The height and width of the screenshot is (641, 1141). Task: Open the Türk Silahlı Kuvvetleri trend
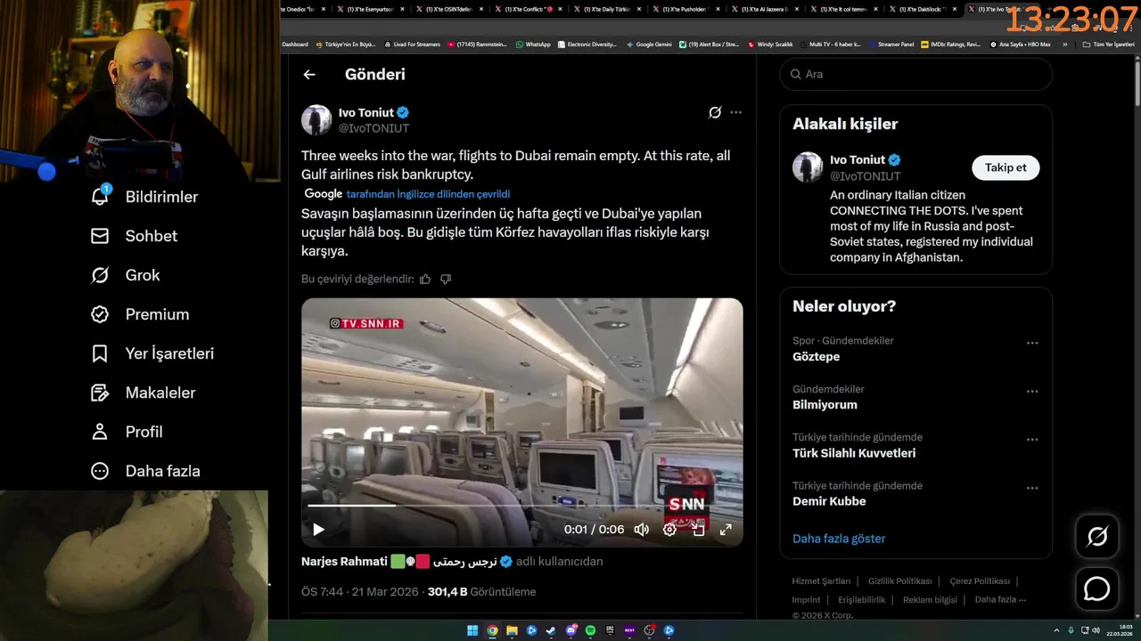point(854,453)
